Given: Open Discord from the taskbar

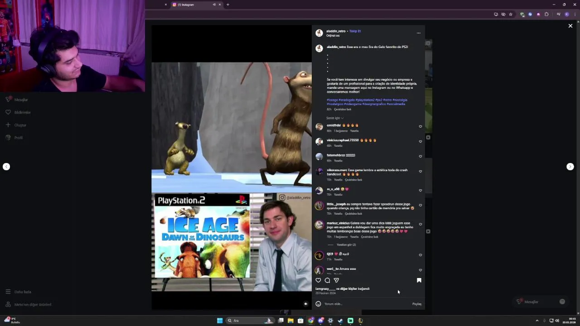Looking at the screenshot, I should (x=320, y=321).
